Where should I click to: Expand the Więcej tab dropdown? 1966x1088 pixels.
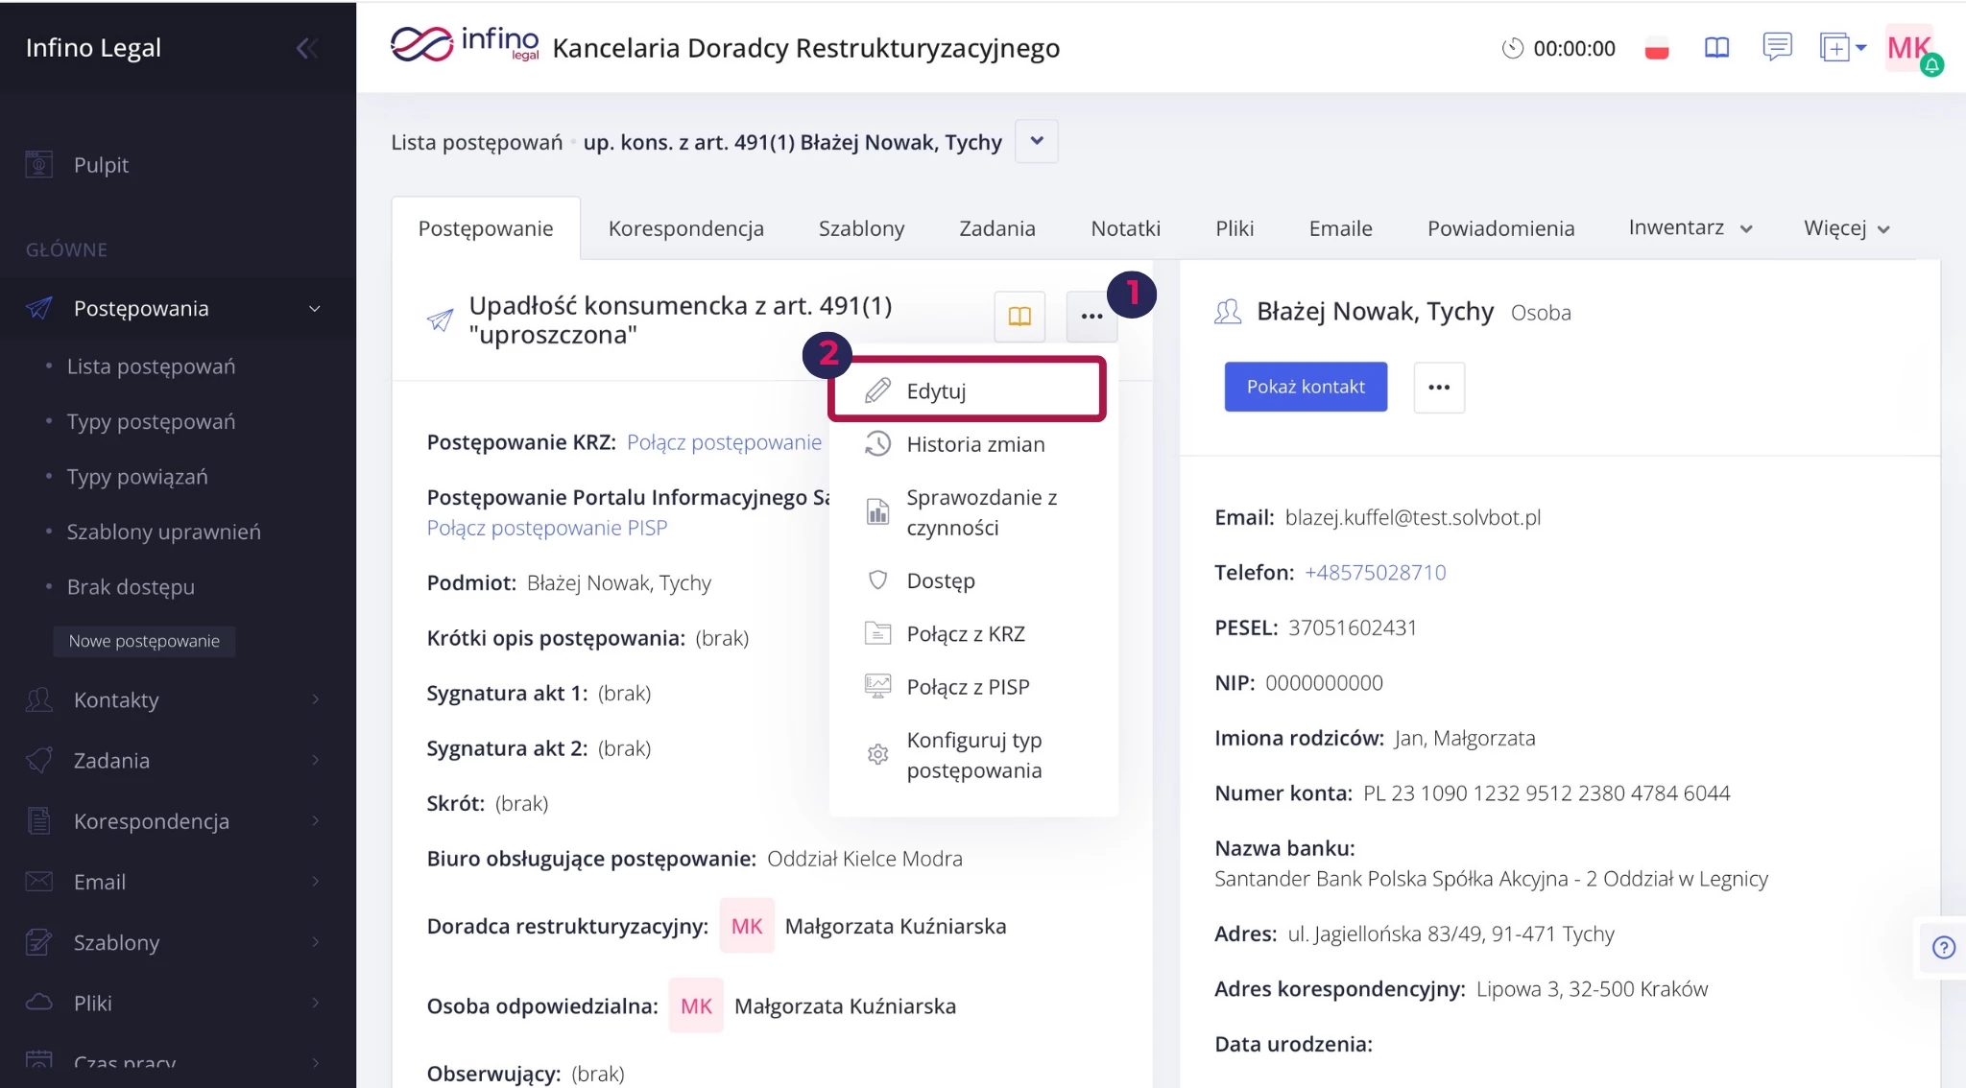(x=1846, y=228)
